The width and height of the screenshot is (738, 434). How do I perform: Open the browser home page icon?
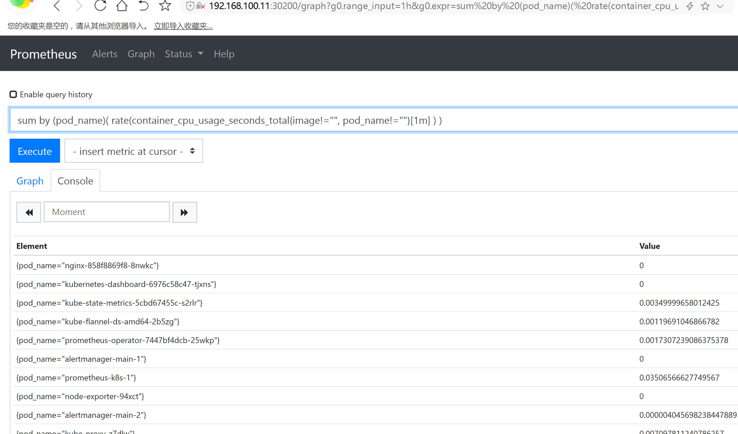pos(122,6)
